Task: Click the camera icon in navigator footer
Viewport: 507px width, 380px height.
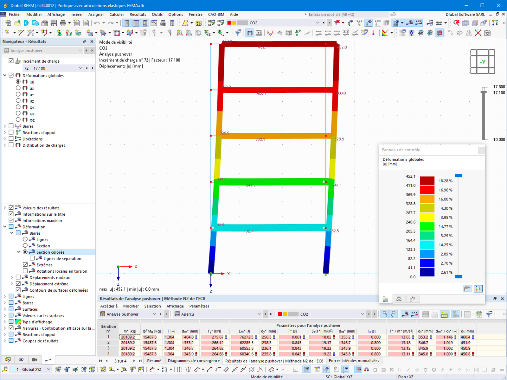Action: (35, 360)
